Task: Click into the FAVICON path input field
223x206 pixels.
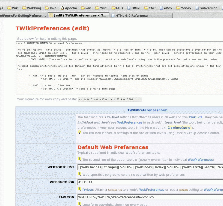Action: pos(150,197)
